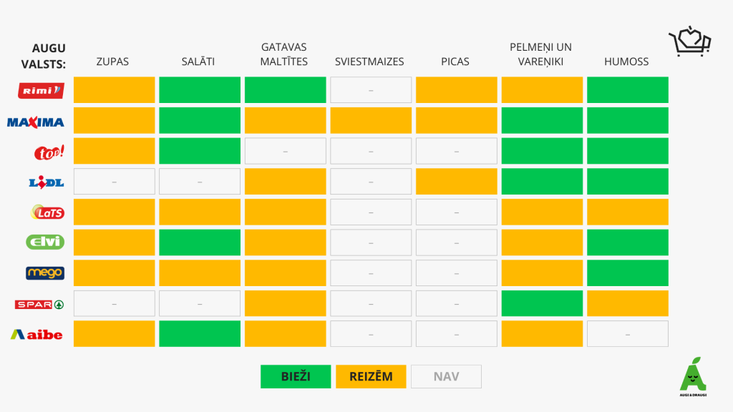The image size is (733, 412).
Task: Click the orange REIZĒM legend box
Action: pos(371,376)
